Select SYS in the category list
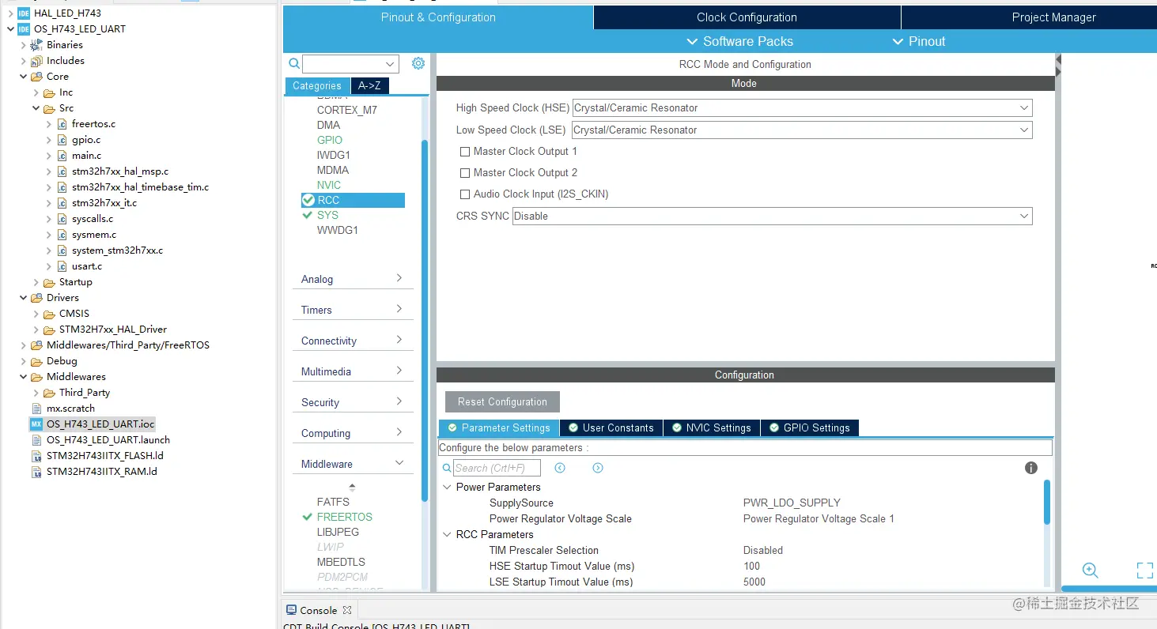 coord(327,215)
